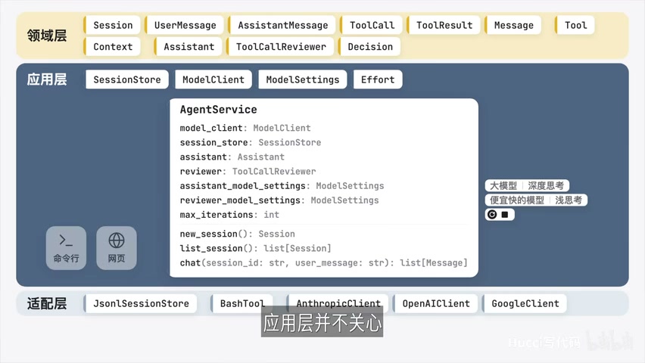
Task: Click the new_session() method line
Action: tap(238, 234)
